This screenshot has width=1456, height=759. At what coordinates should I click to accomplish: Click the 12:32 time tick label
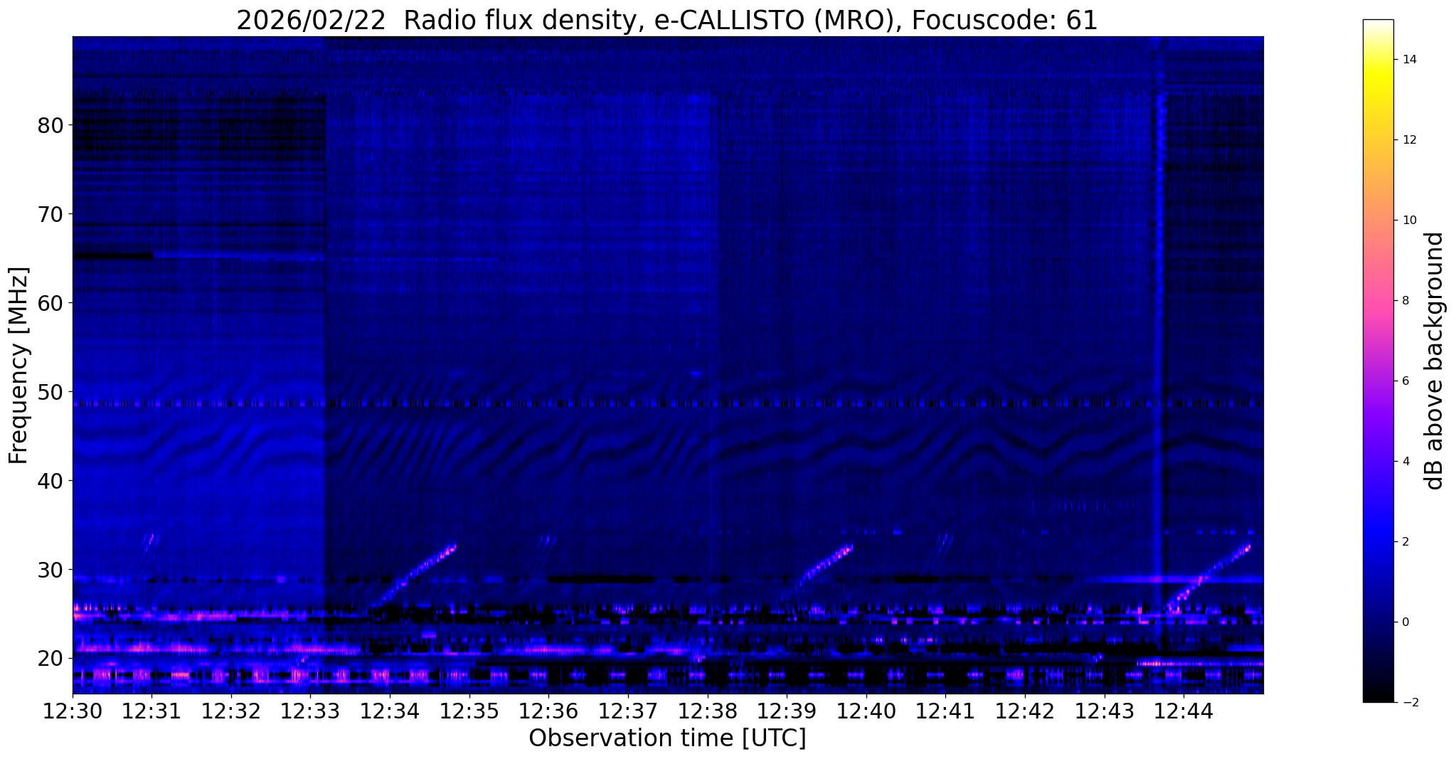pyautogui.click(x=231, y=711)
